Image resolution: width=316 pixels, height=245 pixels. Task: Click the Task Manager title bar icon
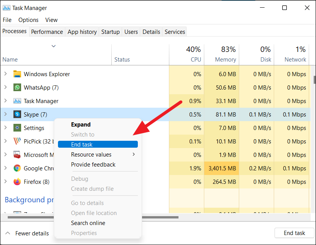pos(7,8)
